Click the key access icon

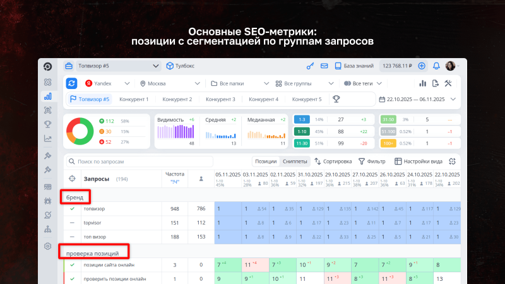pos(310,66)
